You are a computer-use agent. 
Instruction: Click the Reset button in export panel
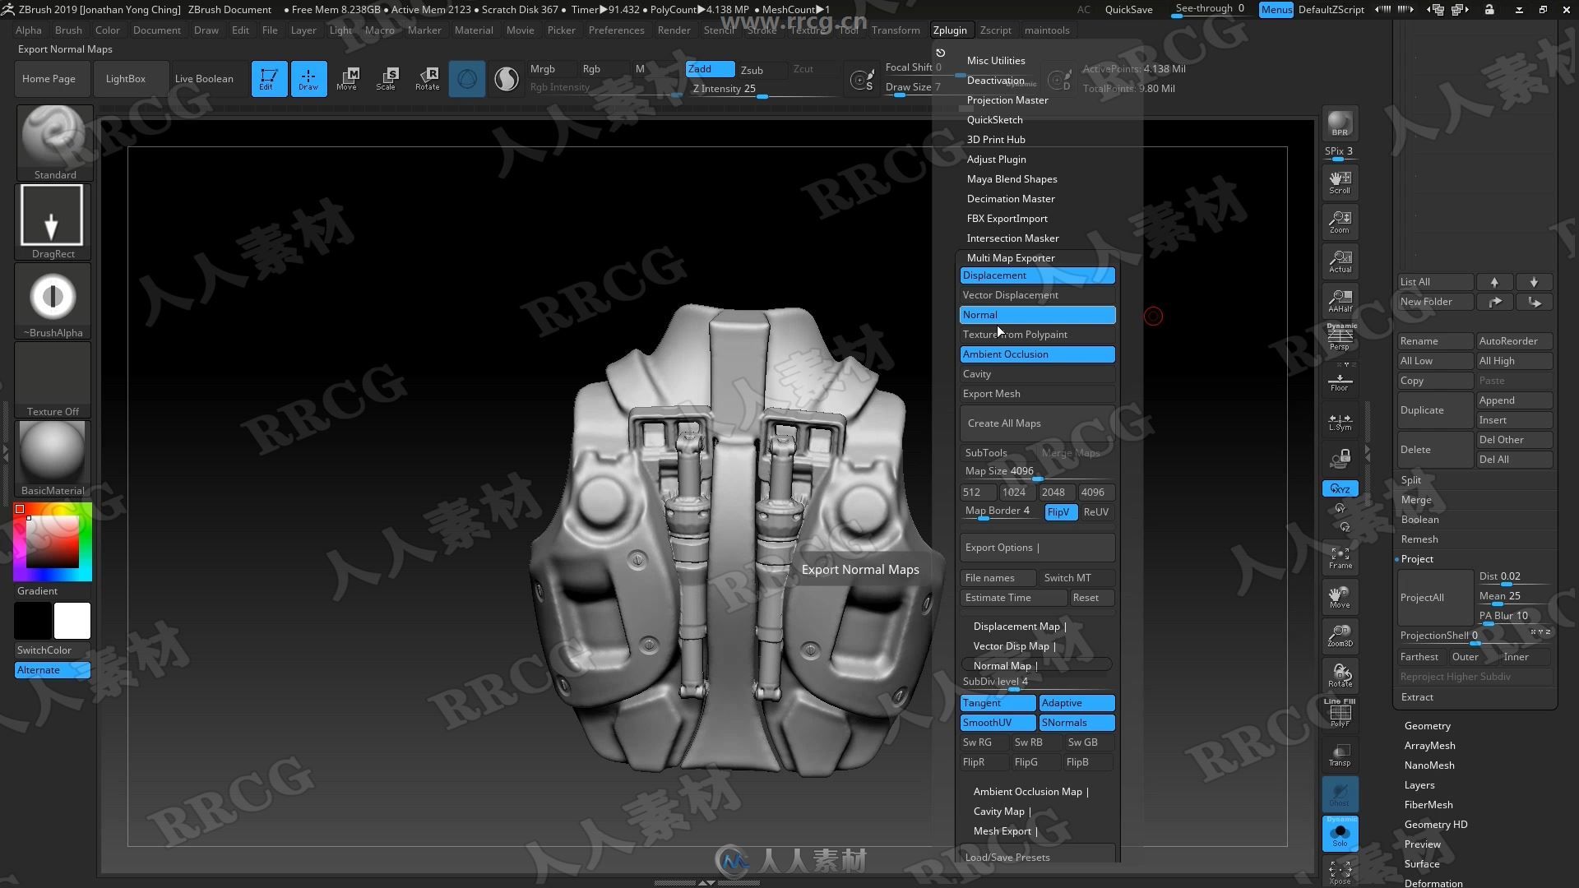pyautogui.click(x=1086, y=598)
